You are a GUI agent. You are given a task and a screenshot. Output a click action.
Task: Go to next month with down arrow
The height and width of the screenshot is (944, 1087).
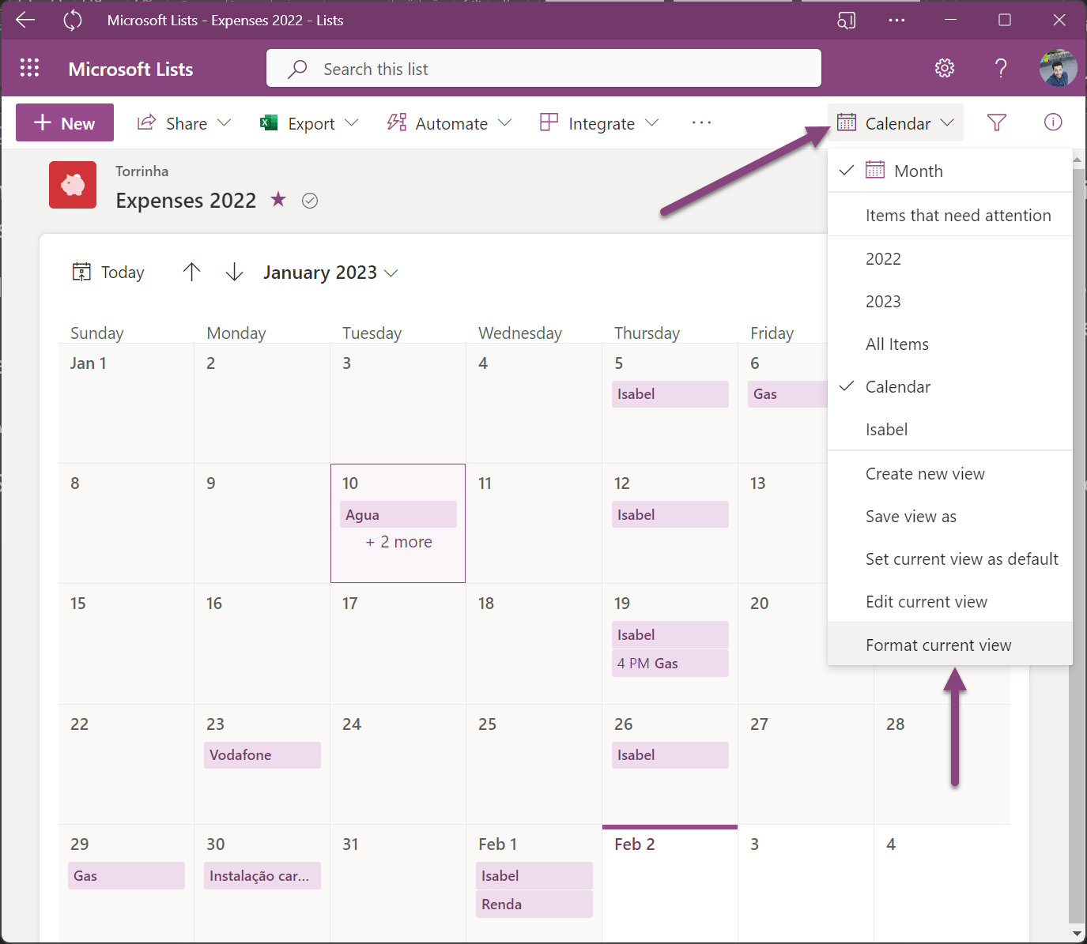(234, 273)
